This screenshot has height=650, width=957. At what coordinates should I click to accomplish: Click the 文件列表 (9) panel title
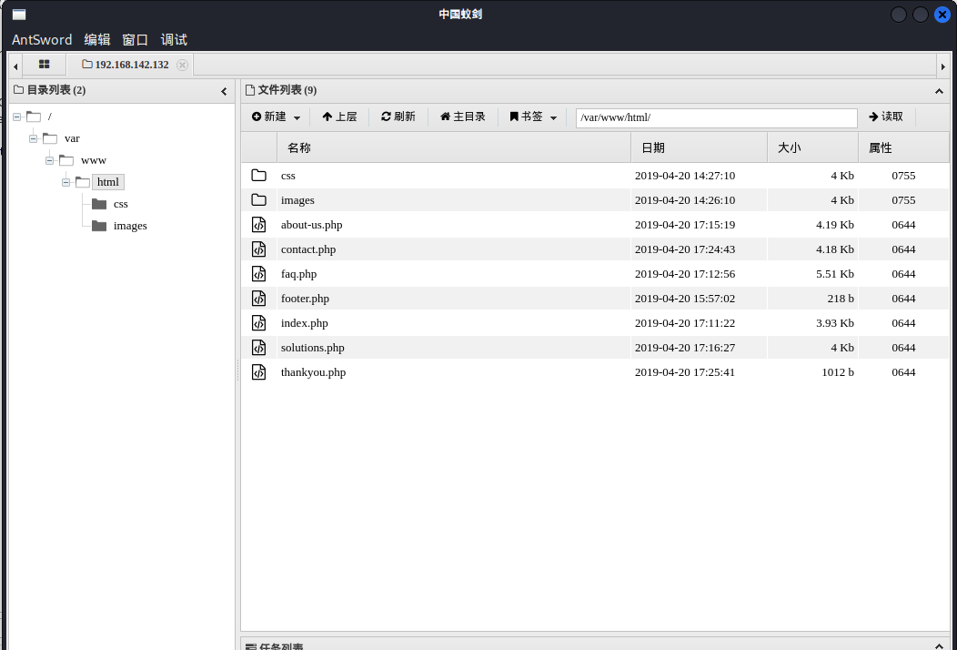click(287, 90)
